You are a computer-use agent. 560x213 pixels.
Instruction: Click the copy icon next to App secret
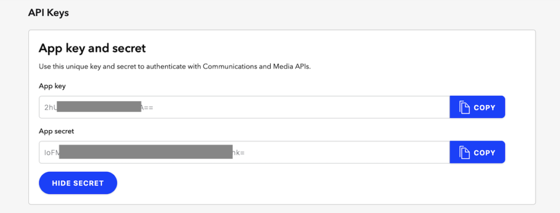464,152
